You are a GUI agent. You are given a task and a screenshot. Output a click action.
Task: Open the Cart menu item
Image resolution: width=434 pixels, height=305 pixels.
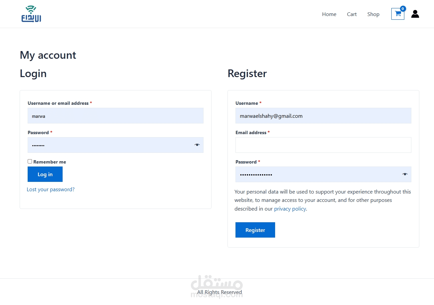[x=352, y=14]
